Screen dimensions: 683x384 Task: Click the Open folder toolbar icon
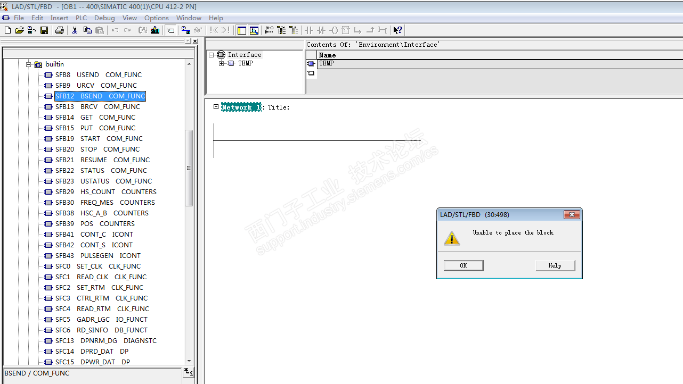pos(20,30)
